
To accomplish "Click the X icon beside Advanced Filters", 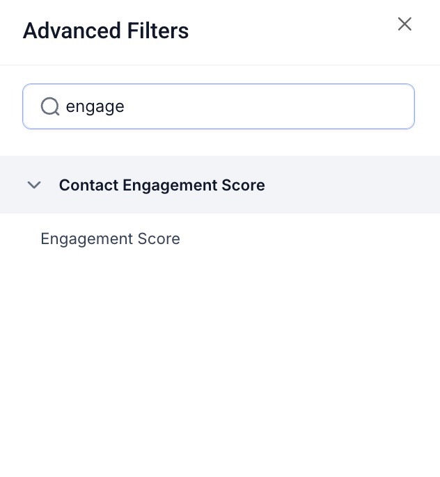I will coord(404,24).
